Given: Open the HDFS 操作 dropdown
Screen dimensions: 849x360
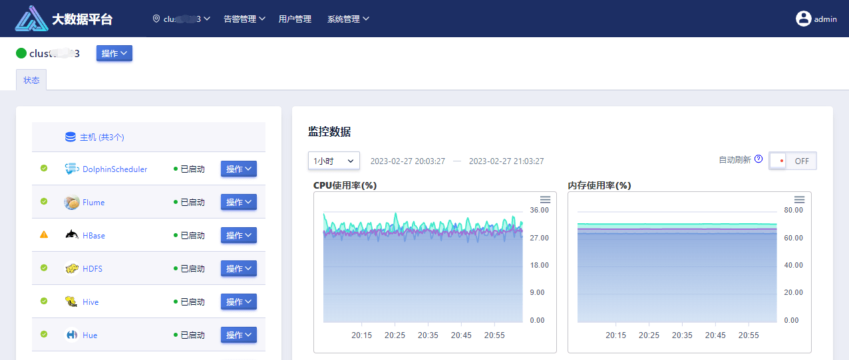Looking at the screenshot, I should pos(239,269).
